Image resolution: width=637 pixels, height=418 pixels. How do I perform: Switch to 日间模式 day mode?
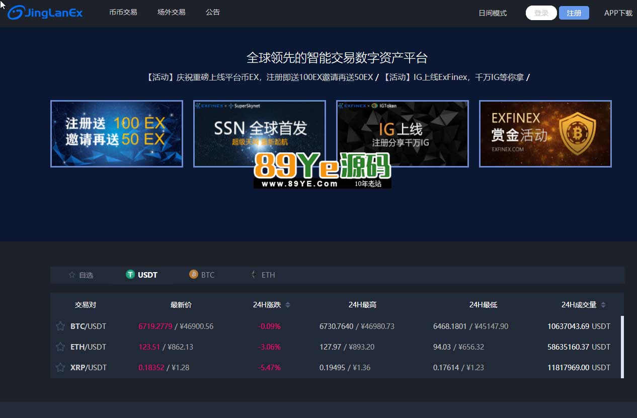493,13
